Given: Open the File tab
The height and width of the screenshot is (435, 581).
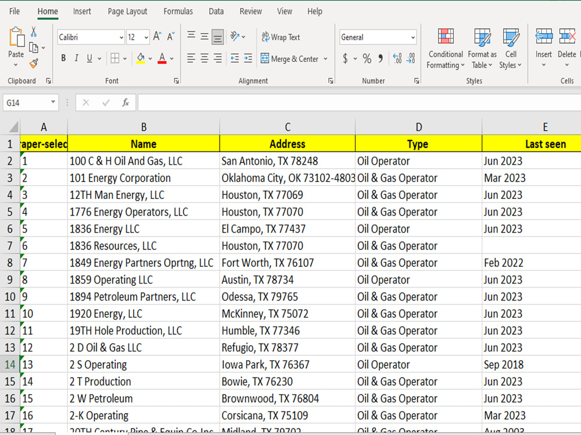Looking at the screenshot, I should (x=15, y=12).
